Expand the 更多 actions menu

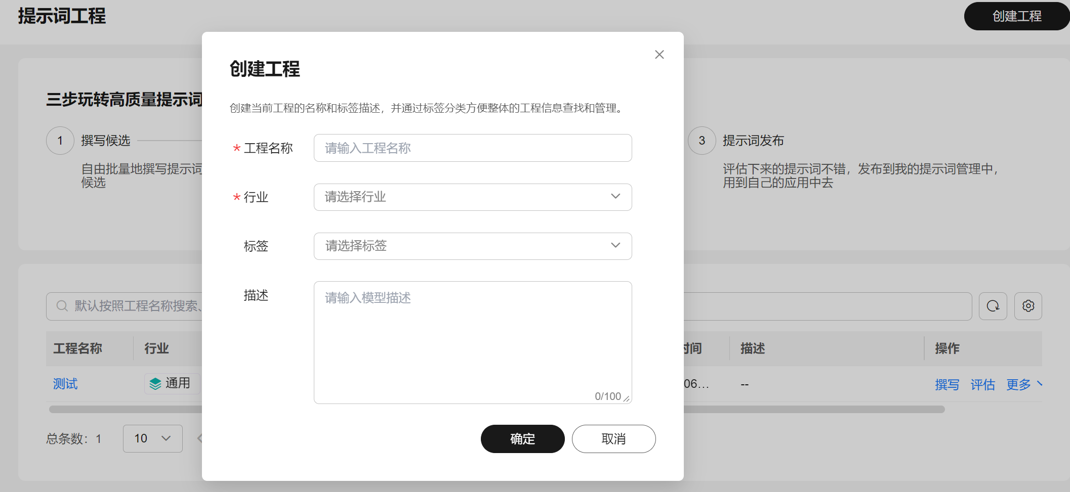(1024, 384)
